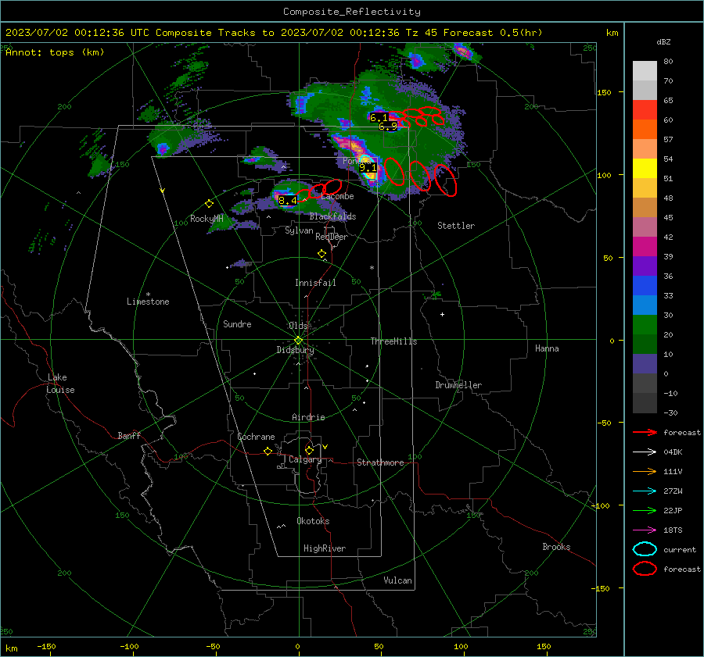
Task: Click the HighRiver label
Action: pyautogui.click(x=325, y=548)
